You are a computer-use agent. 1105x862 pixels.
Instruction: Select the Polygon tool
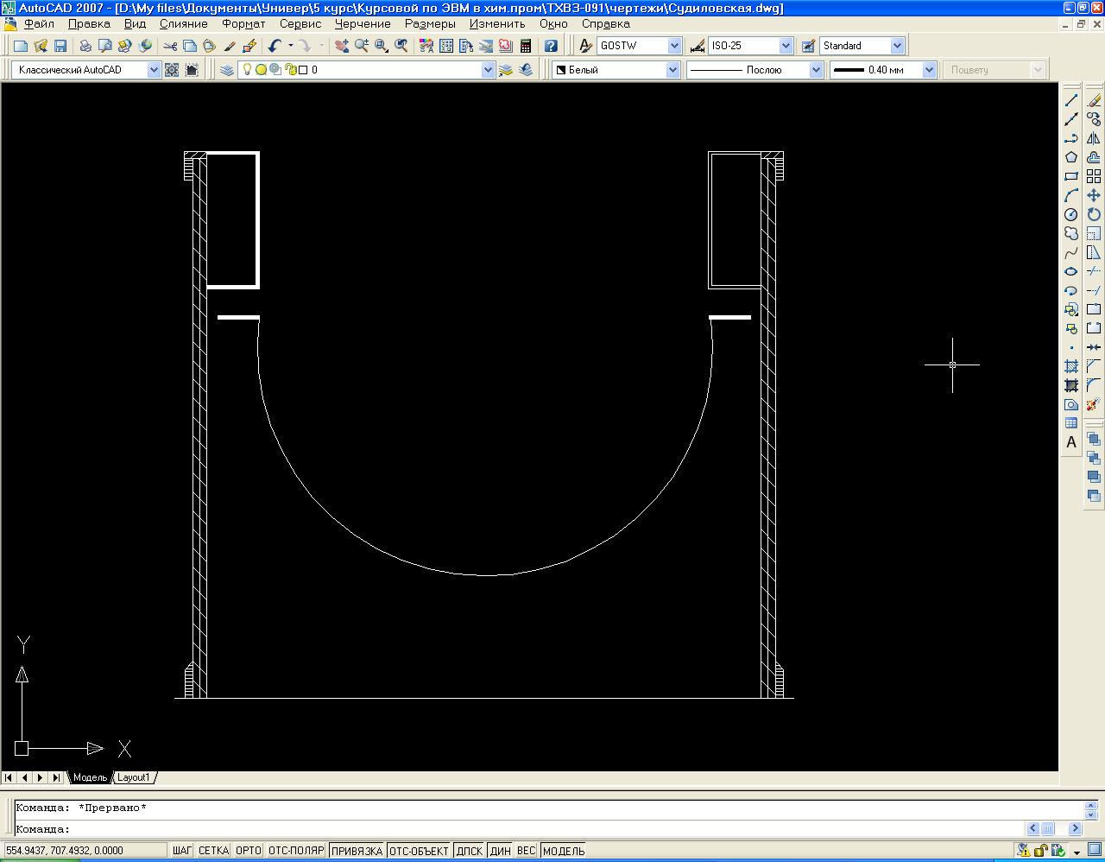pos(1071,157)
